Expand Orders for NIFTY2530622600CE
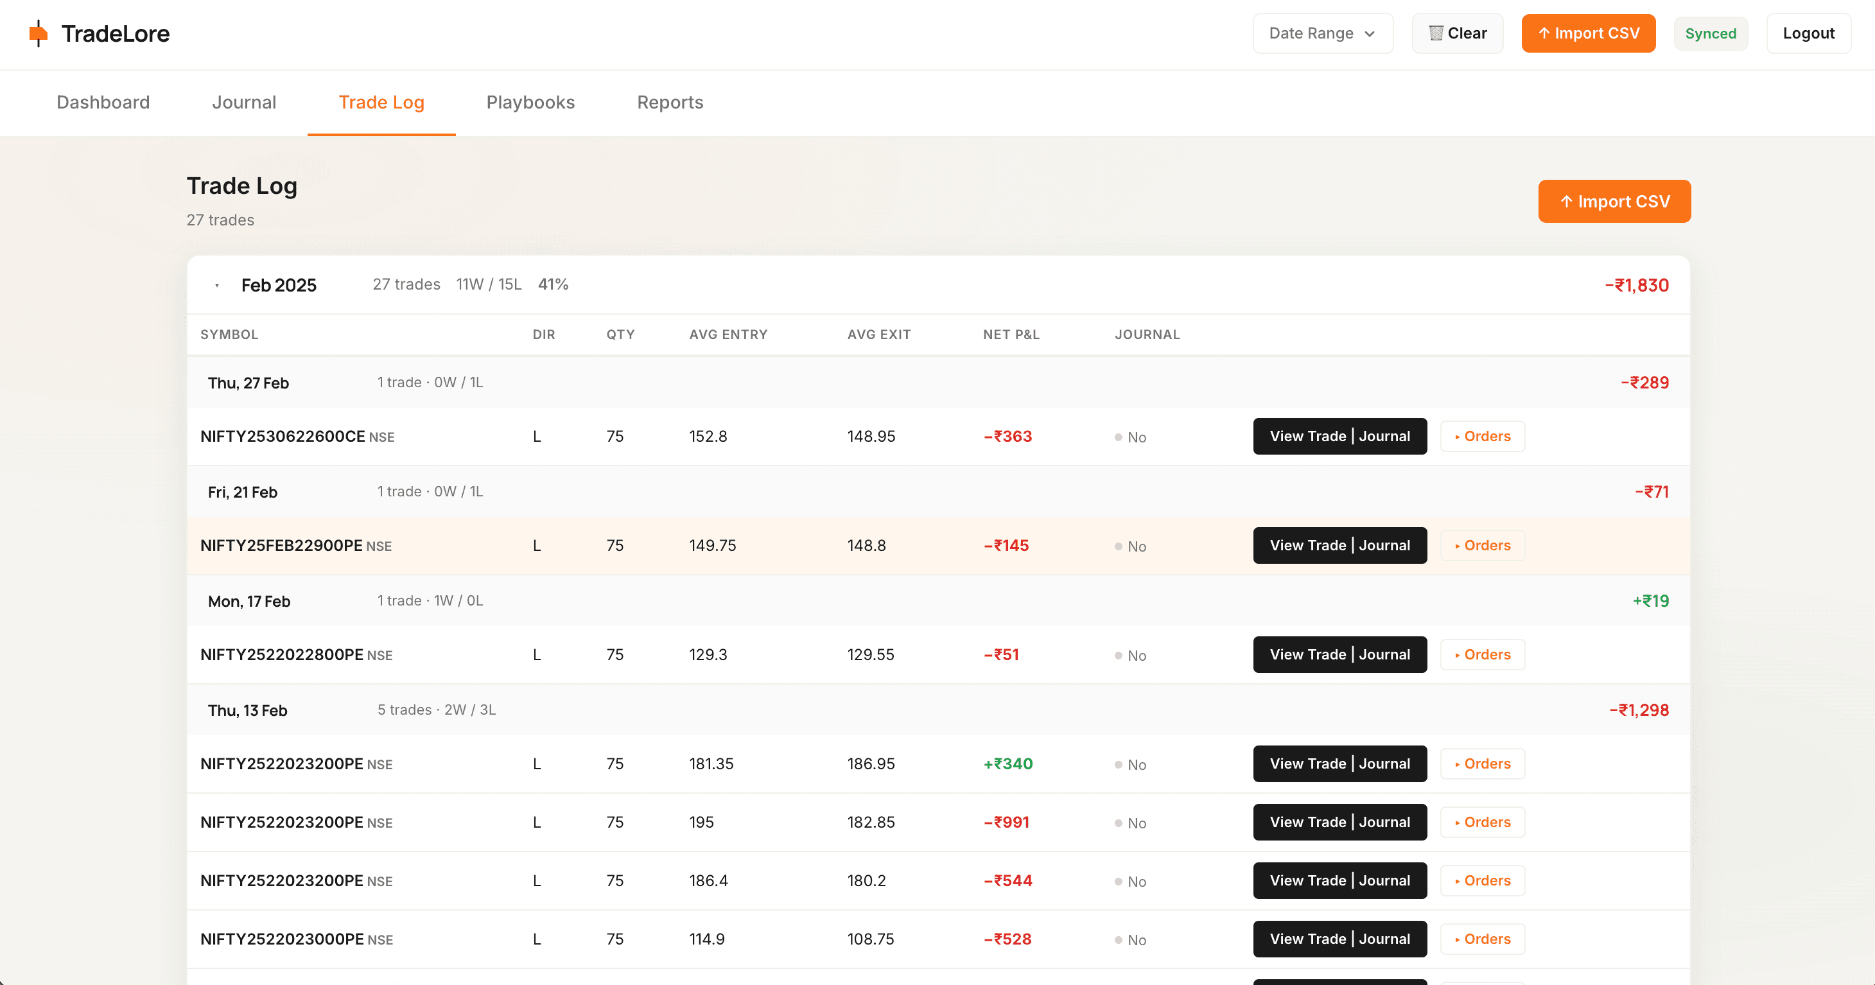The width and height of the screenshot is (1875, 985). click(1482, 436)
